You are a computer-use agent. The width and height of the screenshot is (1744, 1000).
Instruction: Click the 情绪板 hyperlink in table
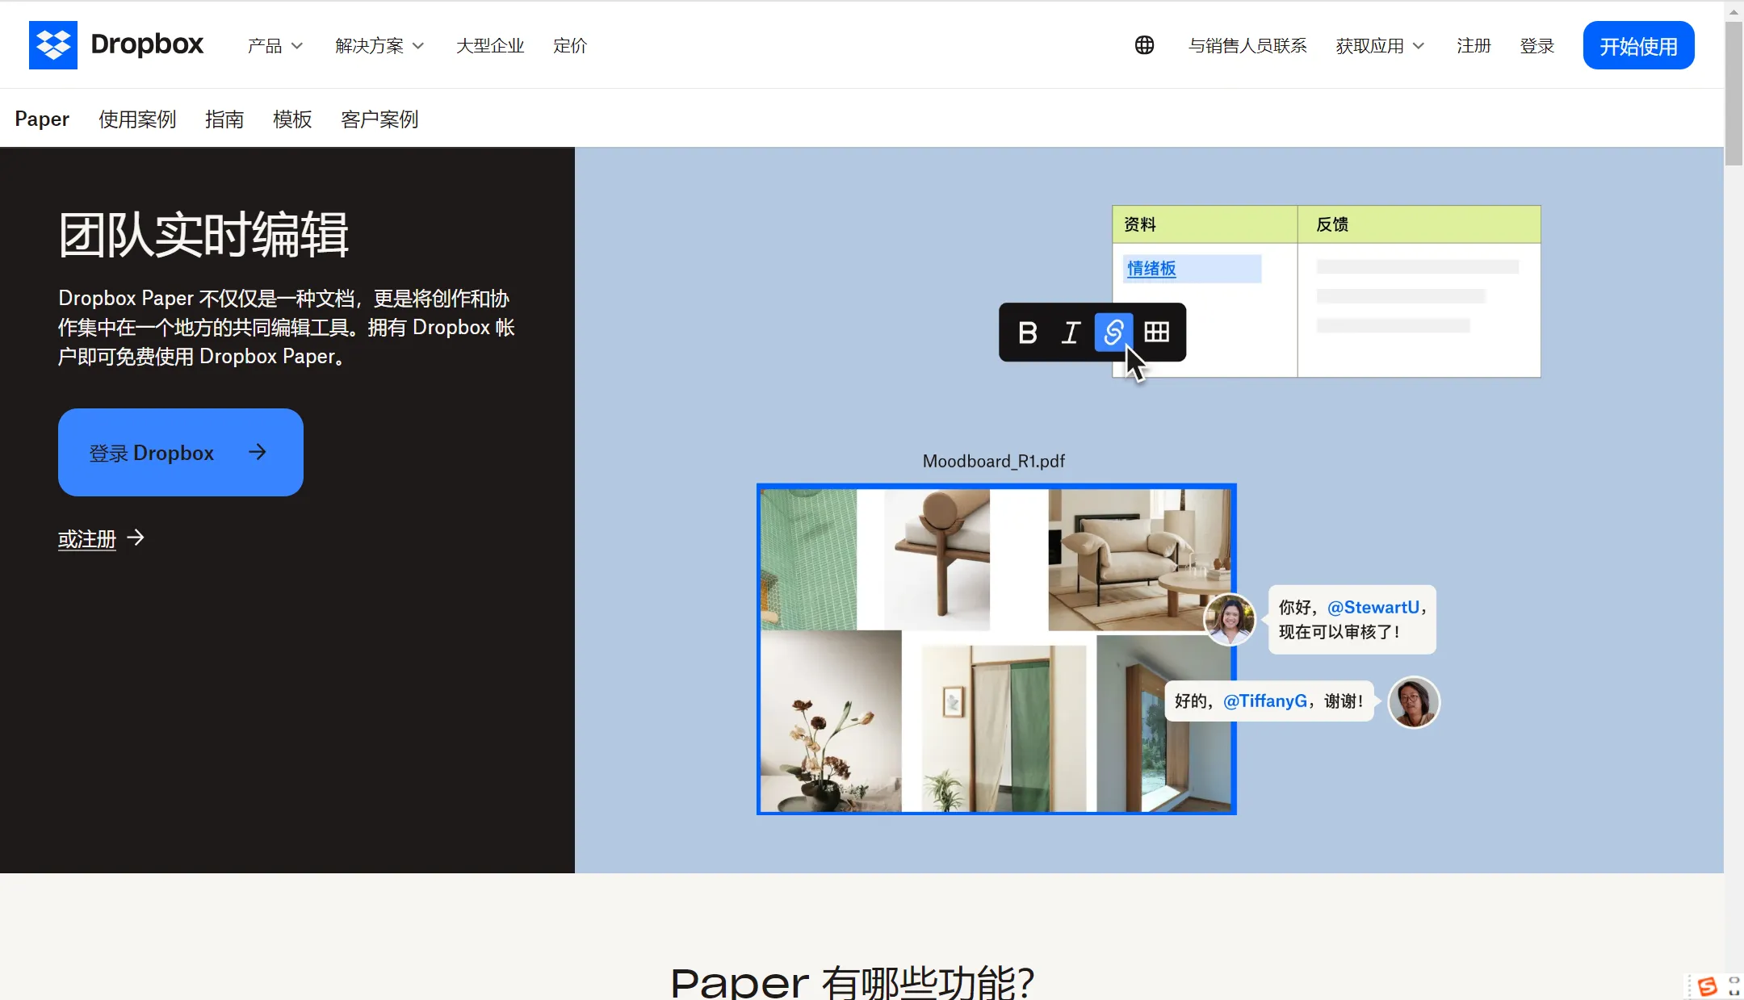tap(1151, 269)
